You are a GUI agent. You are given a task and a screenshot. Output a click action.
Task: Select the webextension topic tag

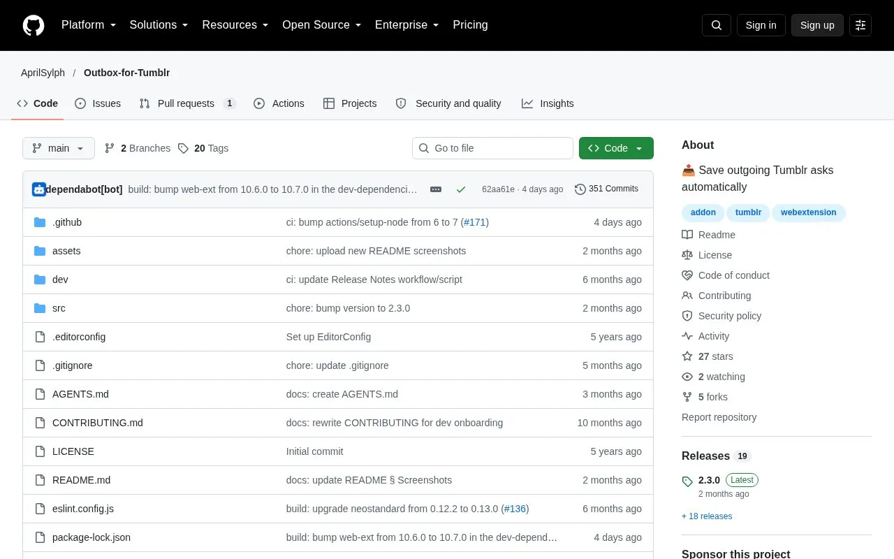point(808,212)
